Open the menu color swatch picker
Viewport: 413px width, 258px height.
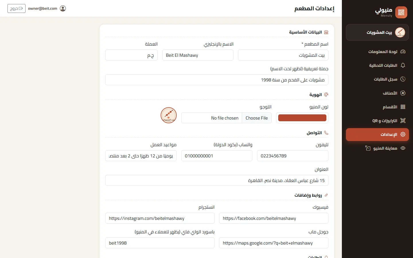[302, 118]
